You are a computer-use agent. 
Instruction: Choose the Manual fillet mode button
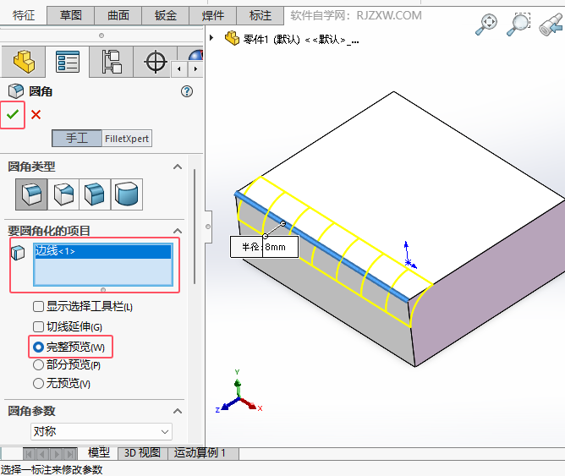pyautogui.click(x=77, y=139)
